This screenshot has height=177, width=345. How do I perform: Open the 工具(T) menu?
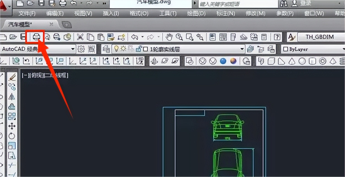click(168, 13)
